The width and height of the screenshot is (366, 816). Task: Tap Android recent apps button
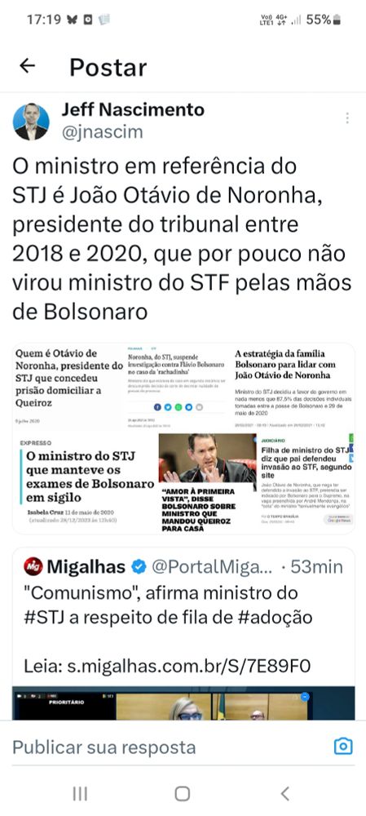tap(80, 793)
